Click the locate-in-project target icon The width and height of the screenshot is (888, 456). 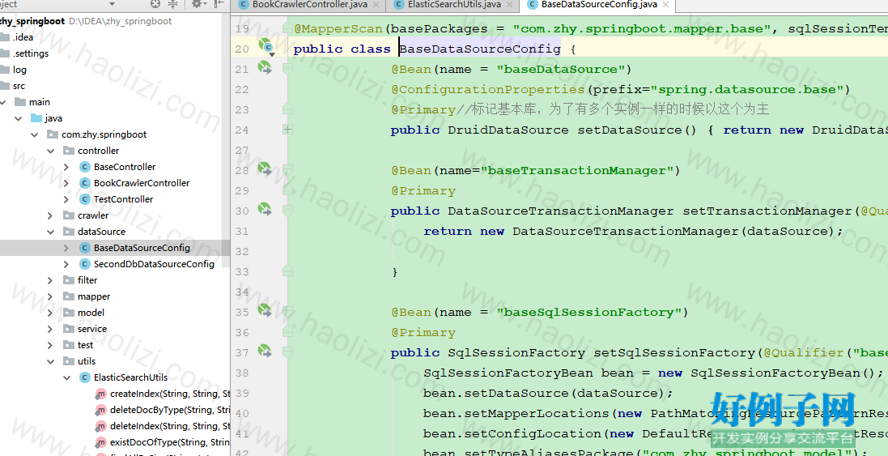[155, 5]
